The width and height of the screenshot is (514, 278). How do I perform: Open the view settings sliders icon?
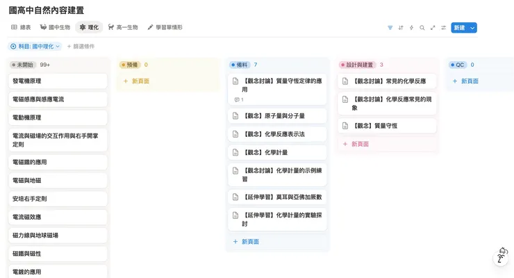pyautogui.click(x=444, y=28)
